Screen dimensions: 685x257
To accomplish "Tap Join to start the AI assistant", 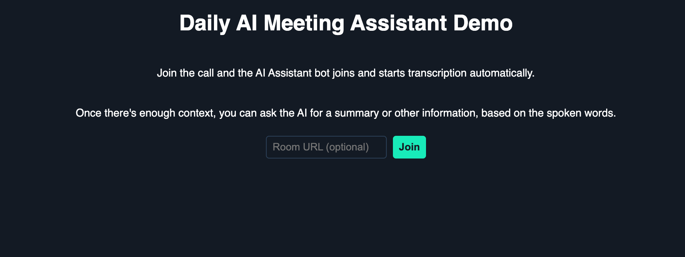I will click(409, 147).
